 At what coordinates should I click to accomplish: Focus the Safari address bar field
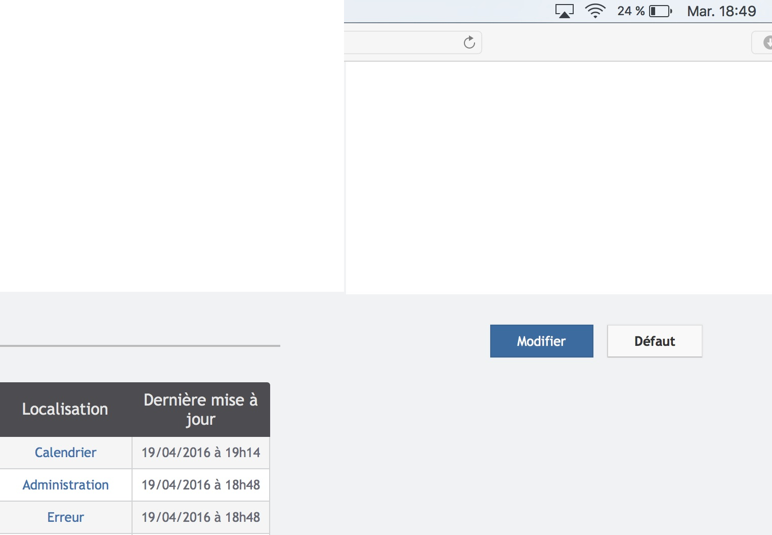coord(400,42)
